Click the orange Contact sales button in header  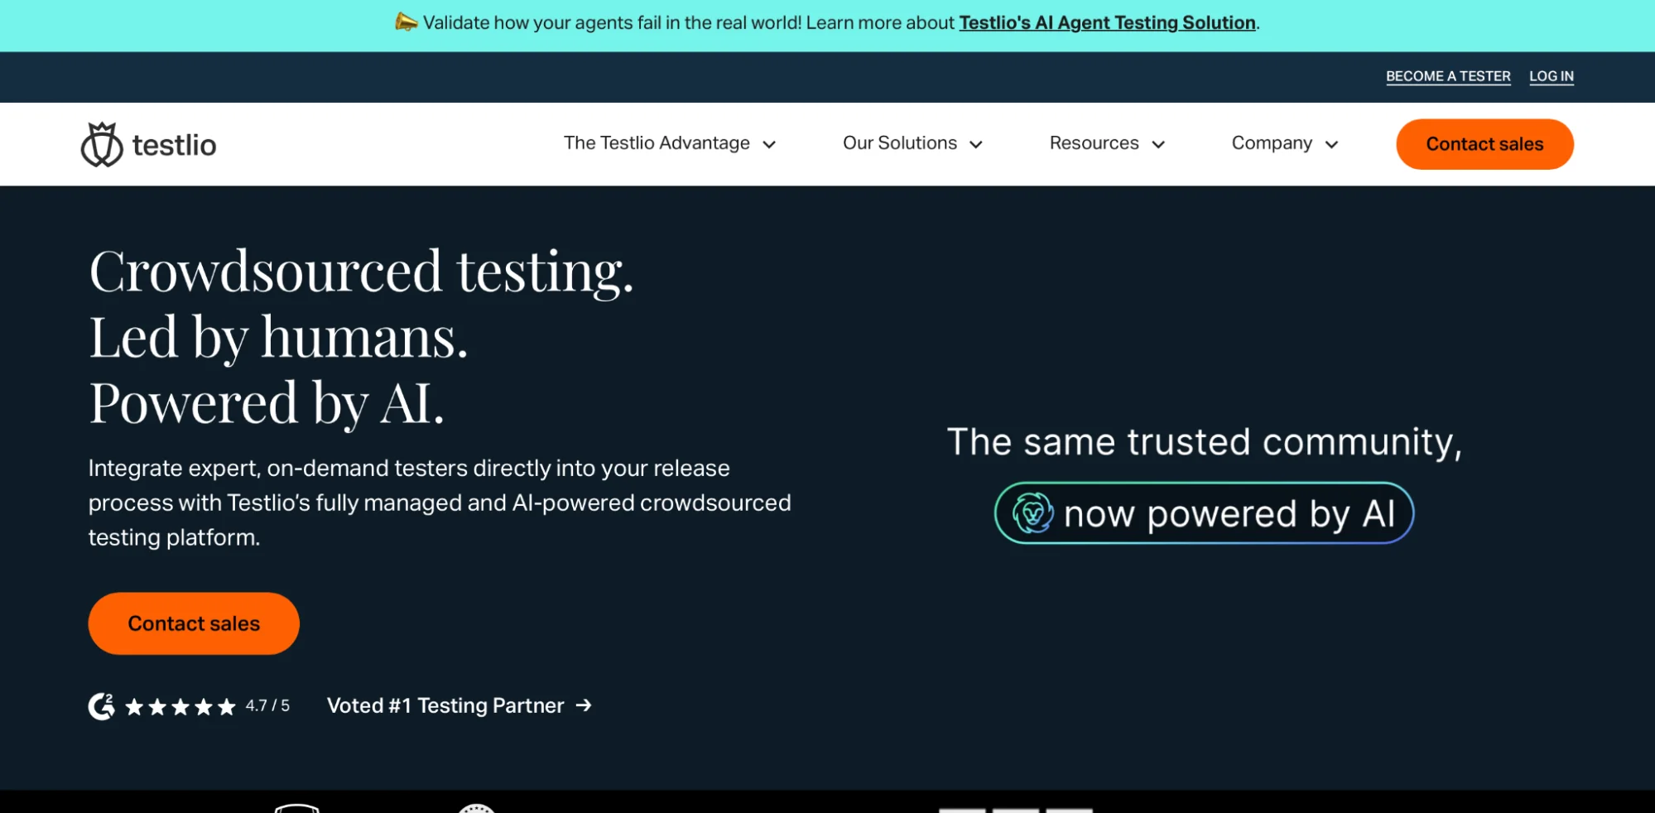tap(1484, 144)
